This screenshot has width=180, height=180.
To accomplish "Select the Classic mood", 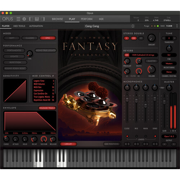I will click(x=30, y=38).
